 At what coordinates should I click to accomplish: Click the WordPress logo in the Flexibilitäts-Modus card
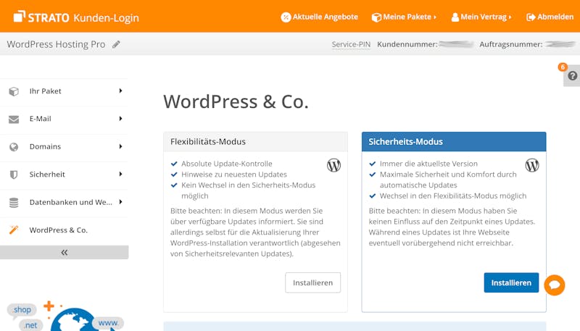333,165
